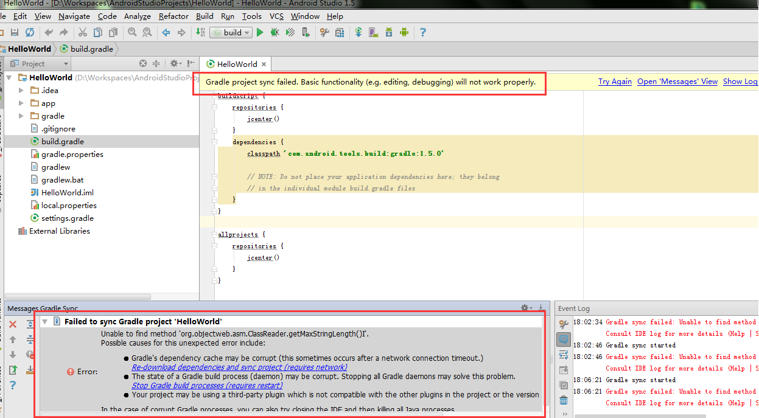Click the Save All toolbar icon
Screen dimensions: 759x418
coord(15,32)
